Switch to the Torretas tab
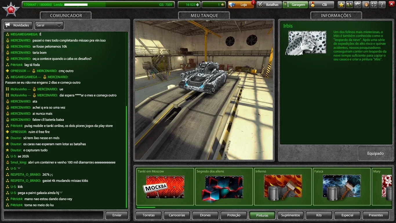 148,215
